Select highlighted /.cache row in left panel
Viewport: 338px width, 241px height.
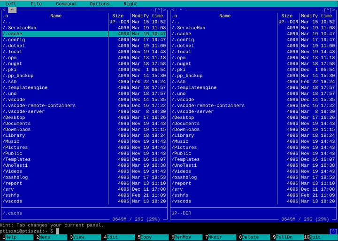click(84, 34)
